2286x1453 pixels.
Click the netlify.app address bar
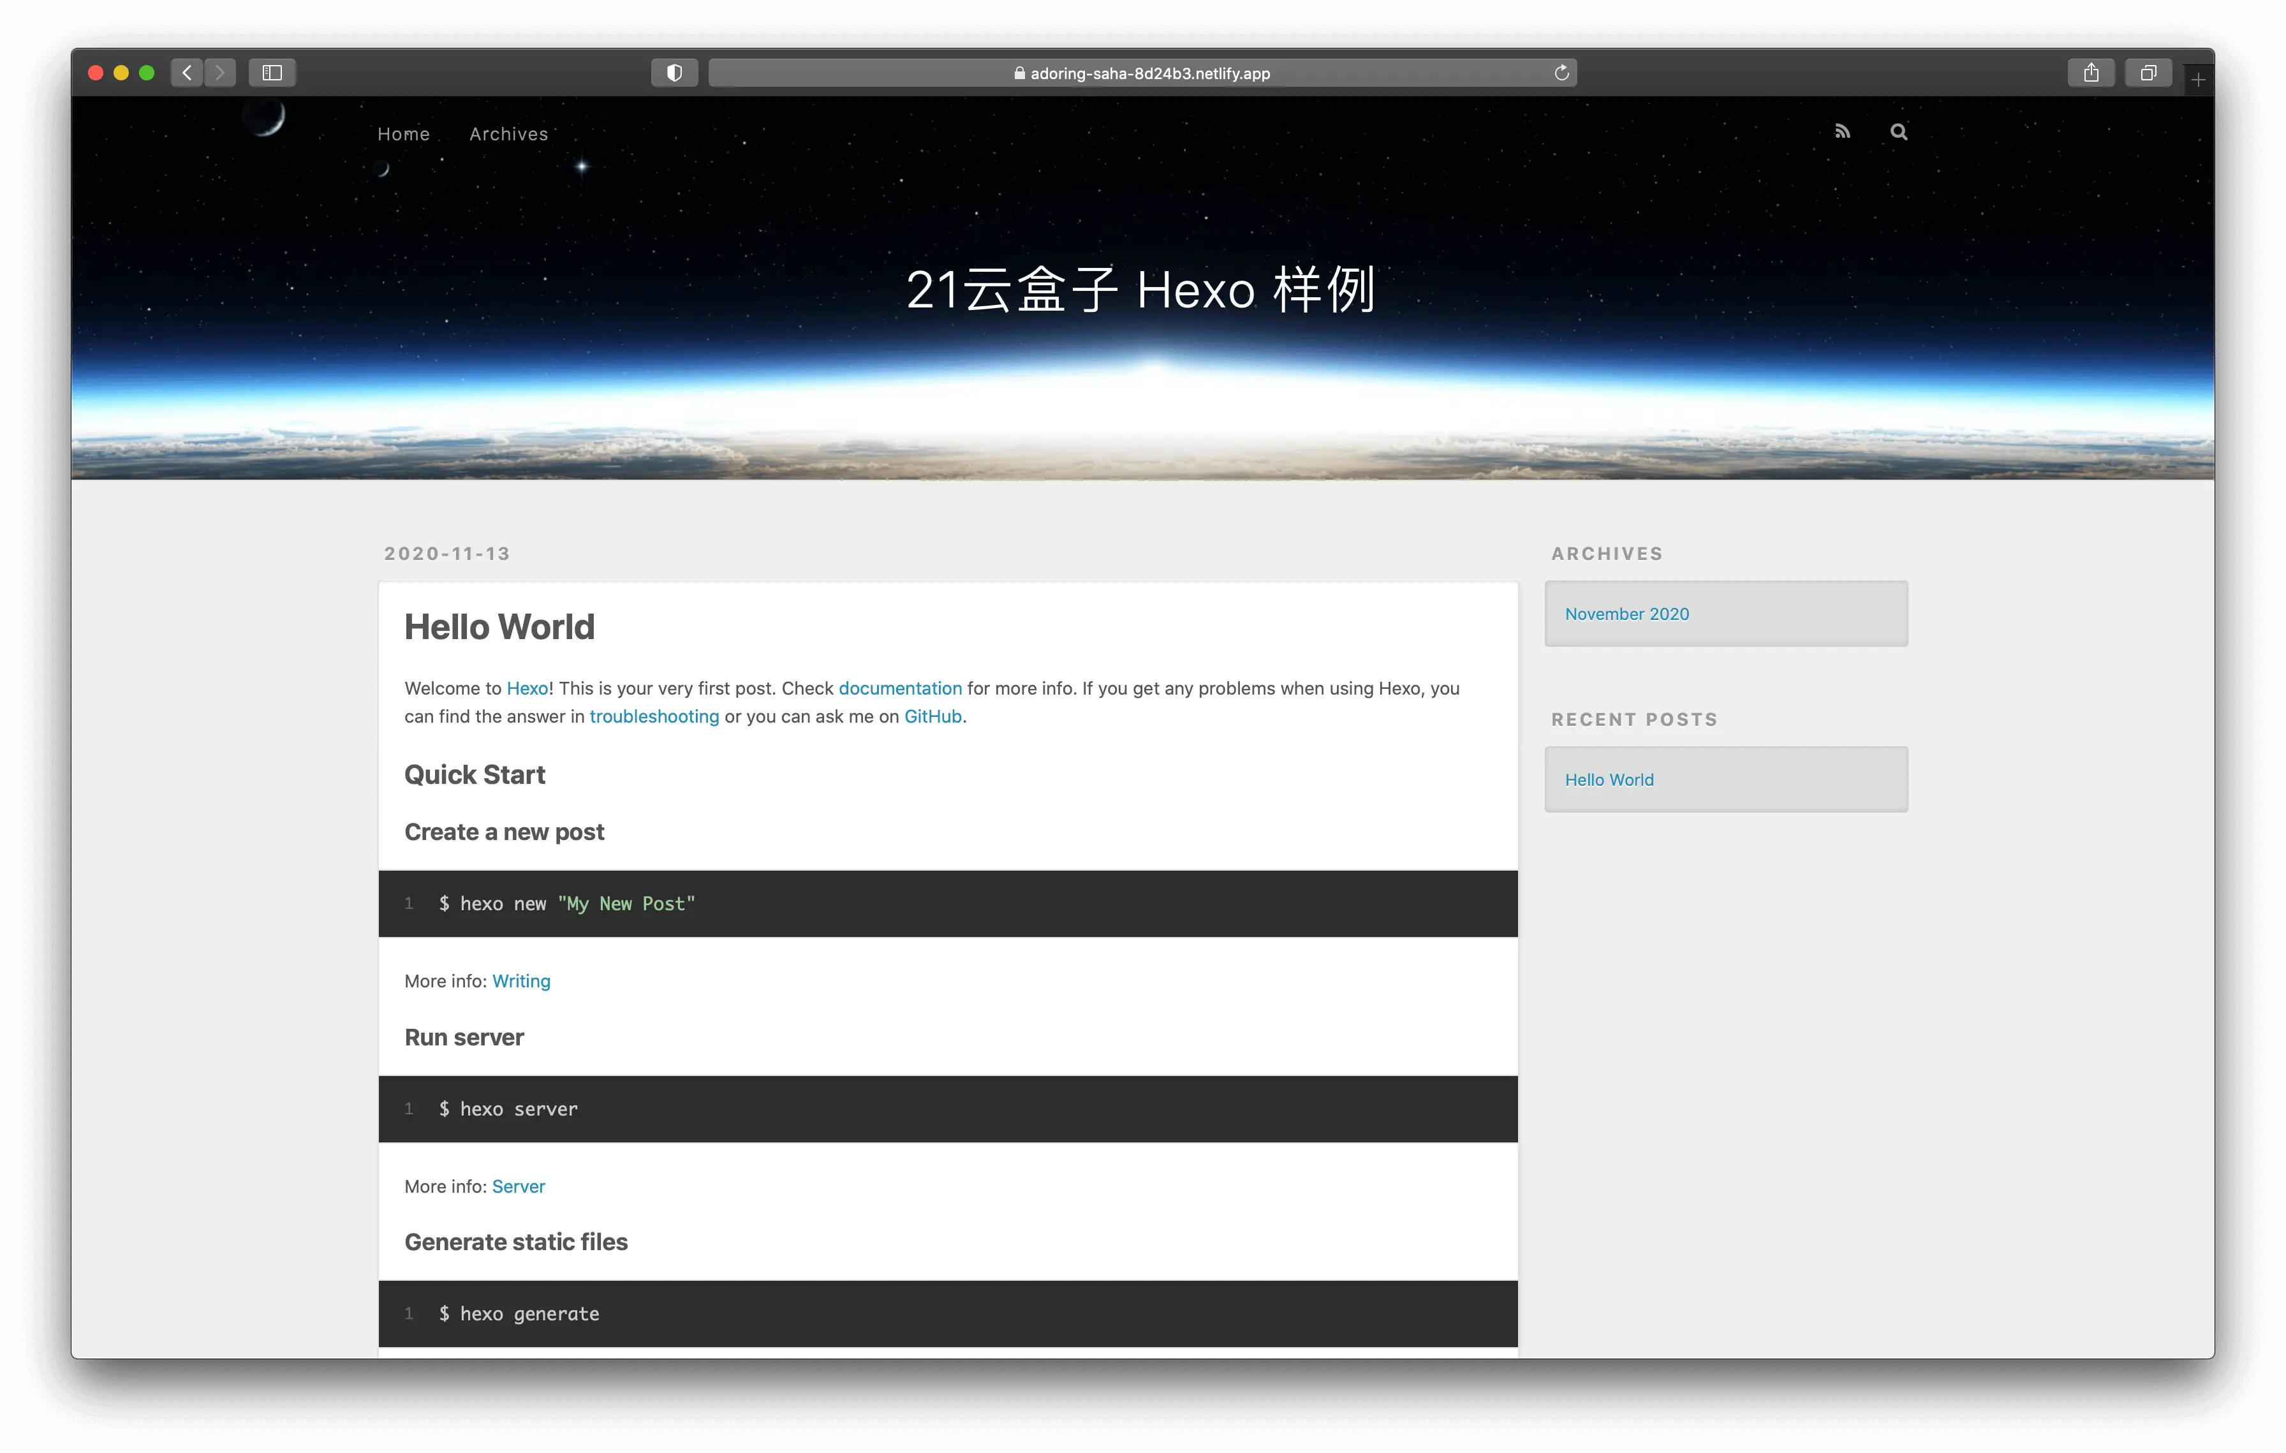(x=1142, y=73)
